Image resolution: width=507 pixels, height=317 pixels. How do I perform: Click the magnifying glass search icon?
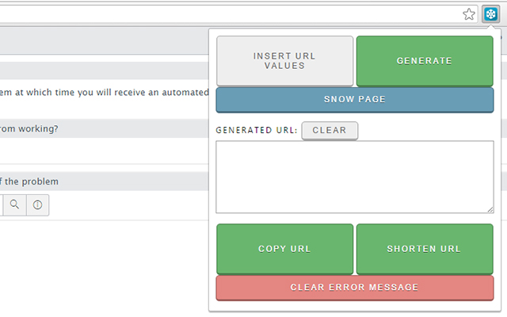click(x=14, y=205)
